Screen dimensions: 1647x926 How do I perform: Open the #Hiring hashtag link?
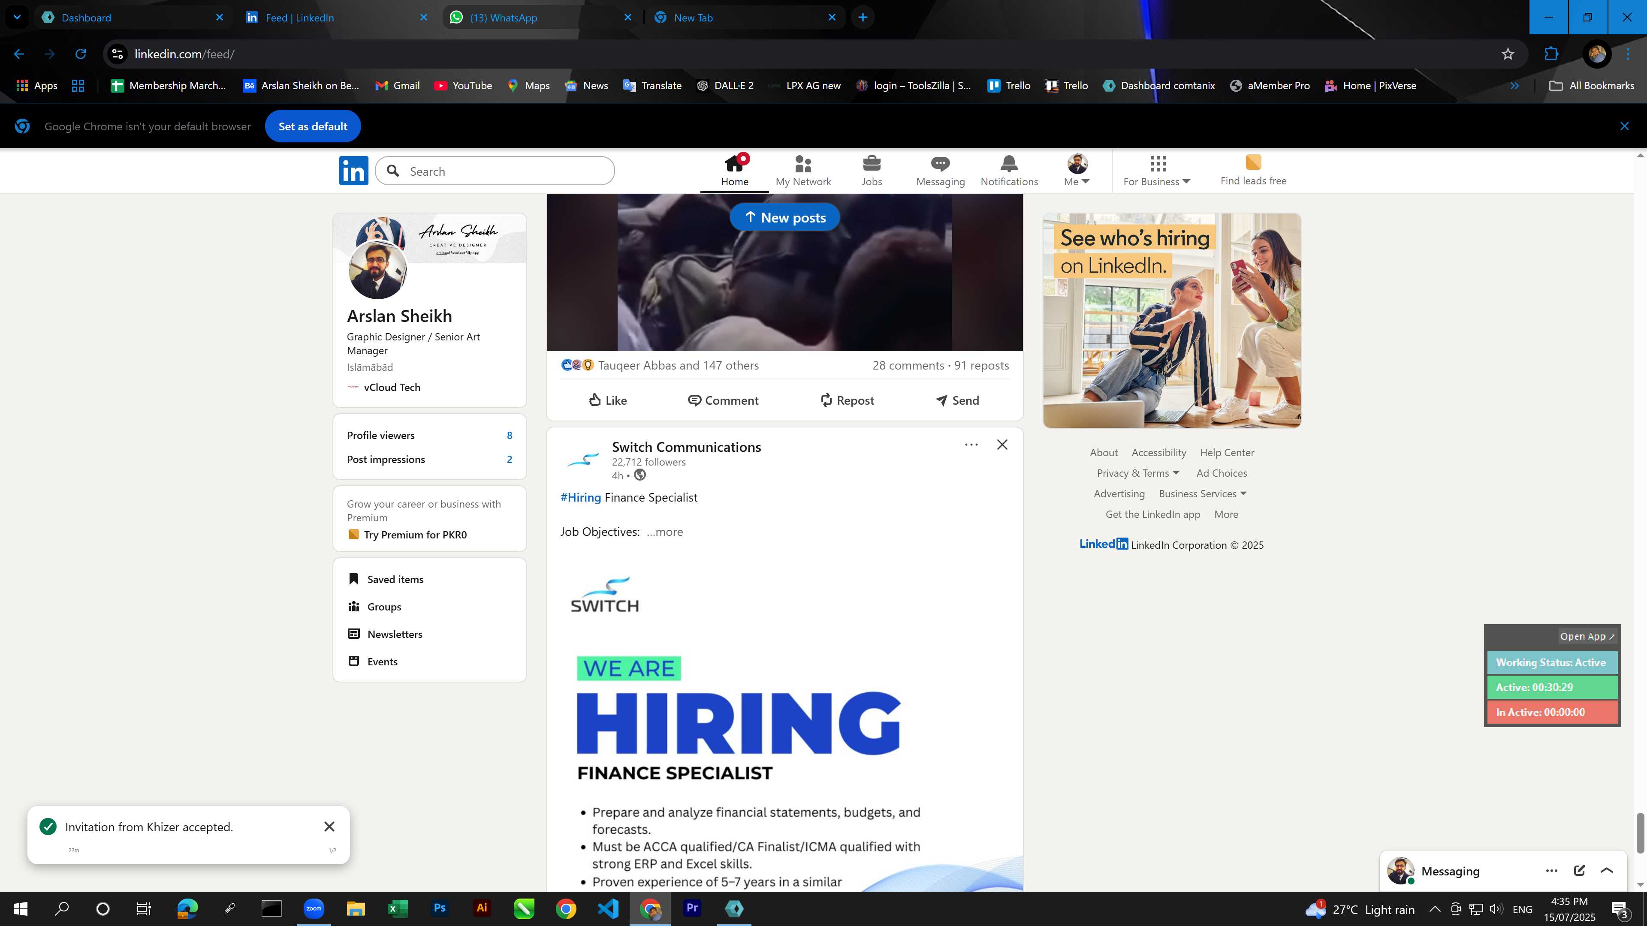click(581, 497)
